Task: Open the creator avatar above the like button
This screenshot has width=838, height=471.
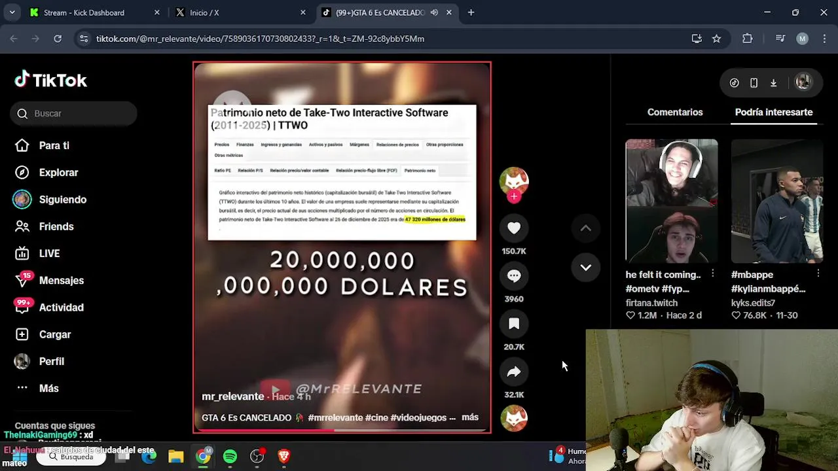Action: 514,180
